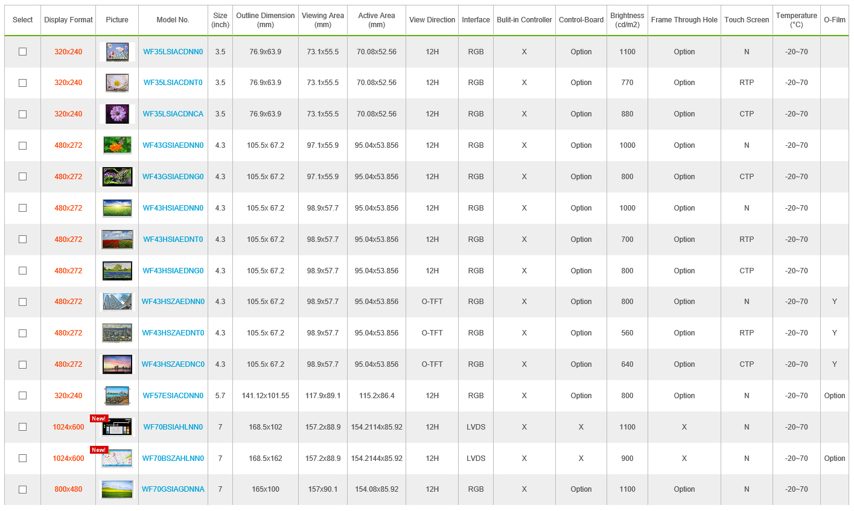Open the WF43HSIAEDNT0 red flowers thumbnail

pyautogui.click(x=117, y=240)
